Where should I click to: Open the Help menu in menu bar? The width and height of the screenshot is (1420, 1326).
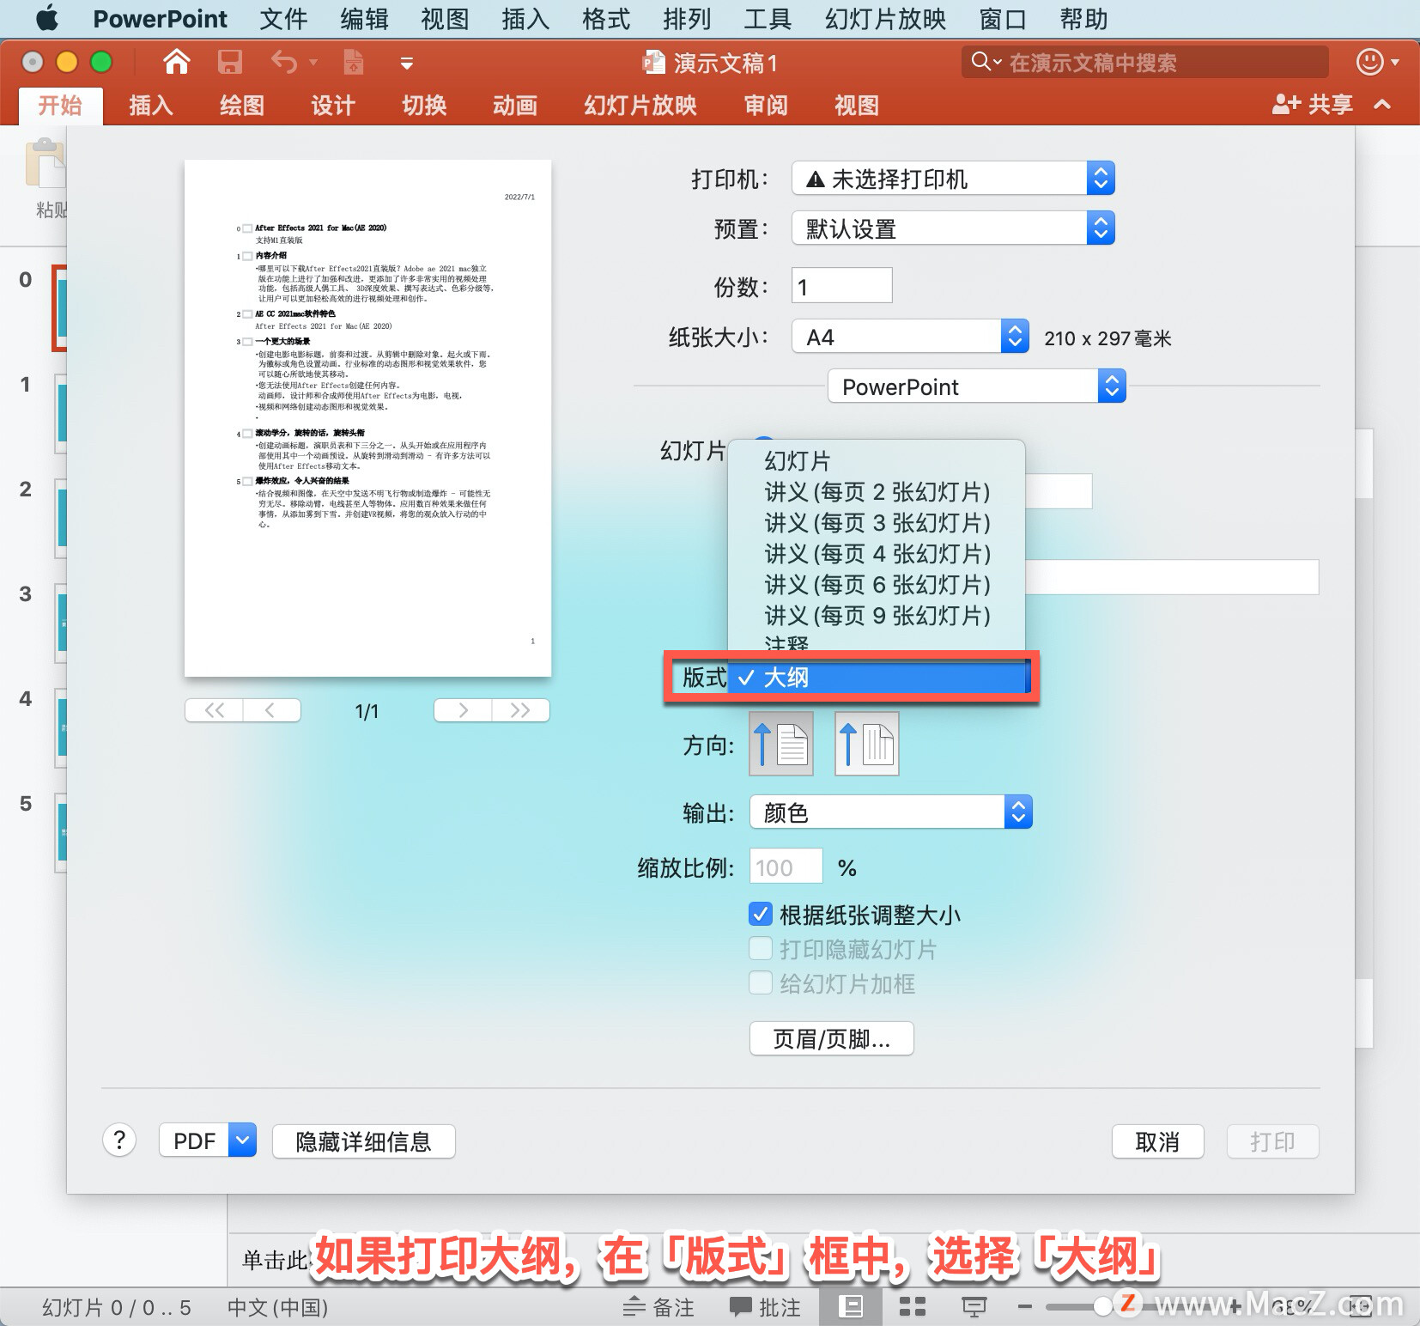(x=1083, y=18)
